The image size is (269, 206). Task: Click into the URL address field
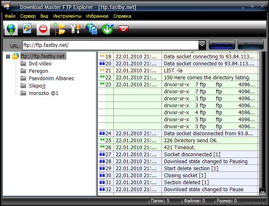pyautogui.click(x=110, y=45)
